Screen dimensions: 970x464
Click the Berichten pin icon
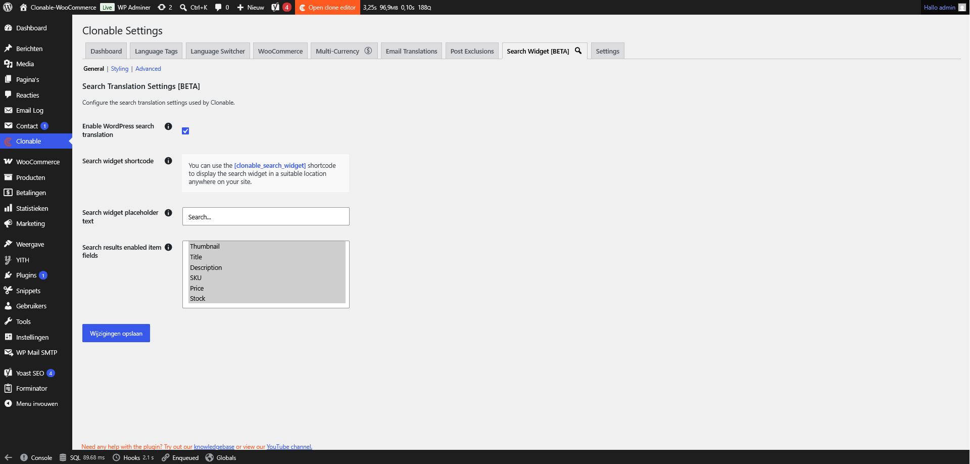point(8,49)
